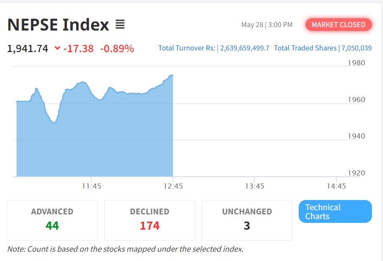Click the red down arrow change indicator
The image size is (383, 261).
tap(57, 48)
